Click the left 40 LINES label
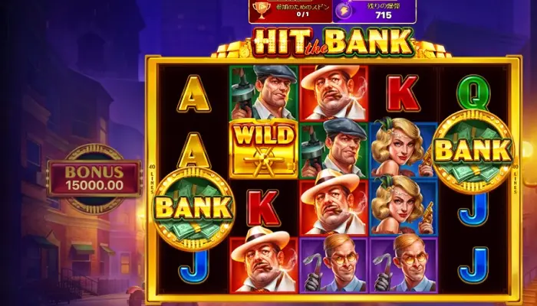Screen dimensions: 537x306 [153, 179]
